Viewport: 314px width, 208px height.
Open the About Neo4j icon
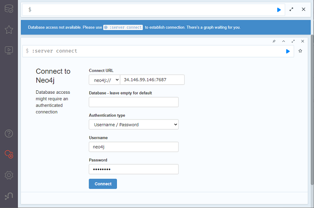point(9,196)
